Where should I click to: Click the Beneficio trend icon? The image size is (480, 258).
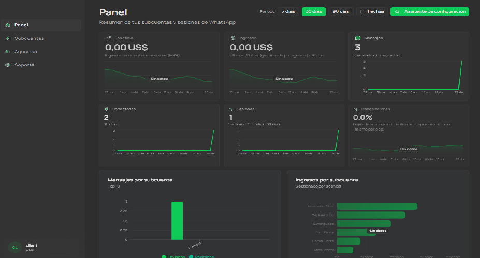(108, 38)
